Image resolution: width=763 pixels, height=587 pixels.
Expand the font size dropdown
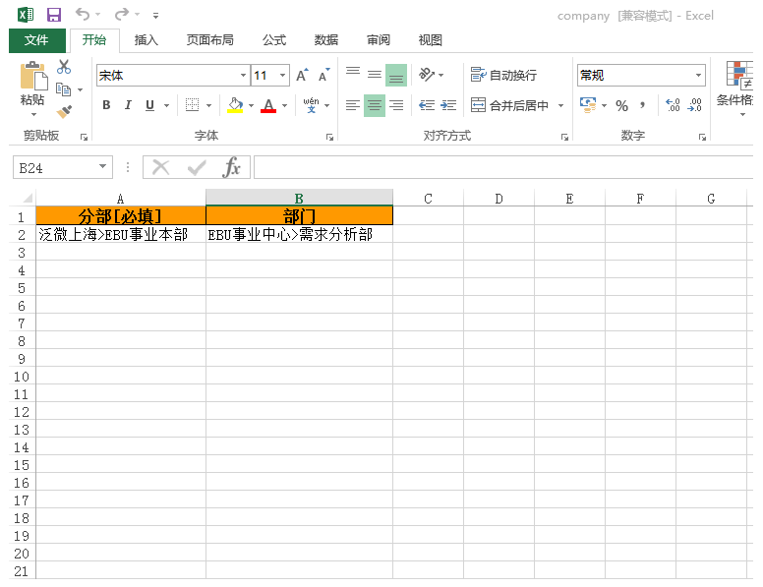283,76
